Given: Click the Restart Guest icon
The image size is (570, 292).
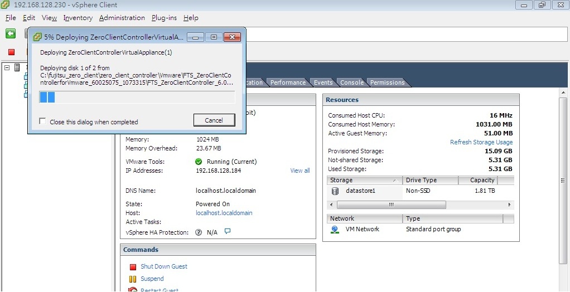Looking at the screenshot, I should click(x=133, y=290).
